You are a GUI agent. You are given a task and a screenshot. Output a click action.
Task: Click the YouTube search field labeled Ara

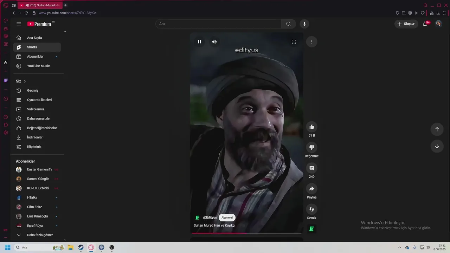coord(218,24)
